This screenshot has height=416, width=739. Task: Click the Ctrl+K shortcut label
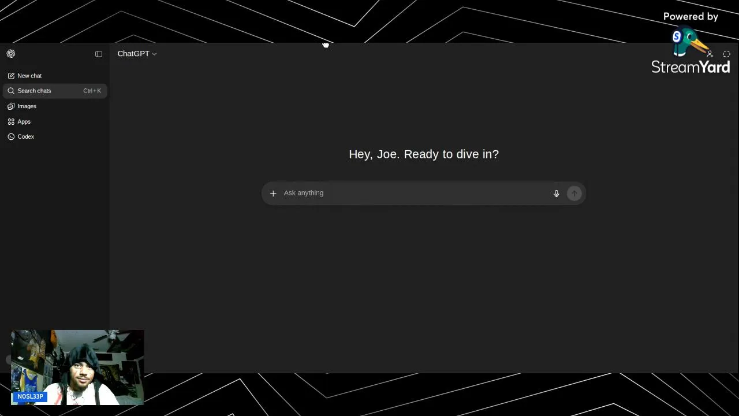92,91
